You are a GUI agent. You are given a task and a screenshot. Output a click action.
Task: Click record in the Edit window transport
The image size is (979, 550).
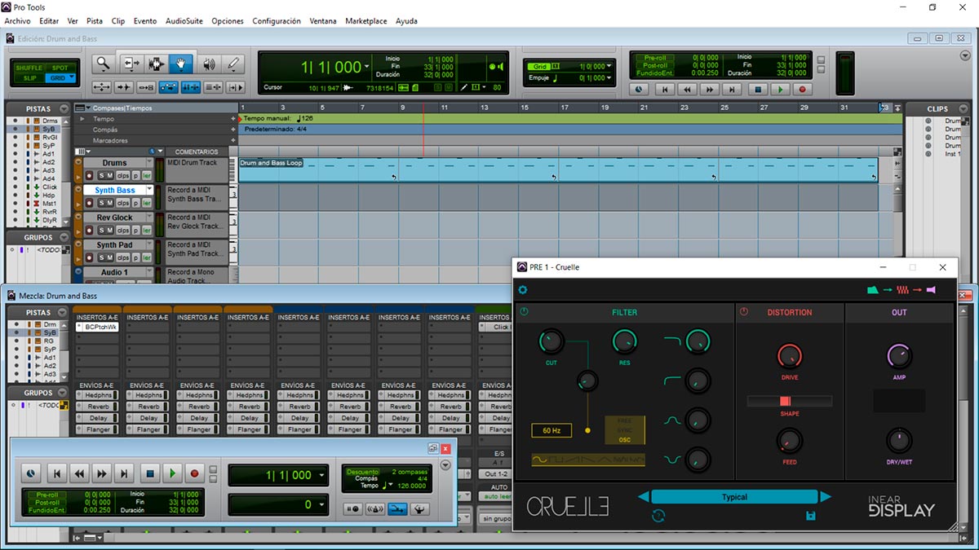(802, 90)
